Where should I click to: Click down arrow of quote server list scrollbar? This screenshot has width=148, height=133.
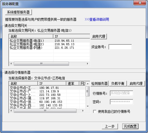click(88, 106)
